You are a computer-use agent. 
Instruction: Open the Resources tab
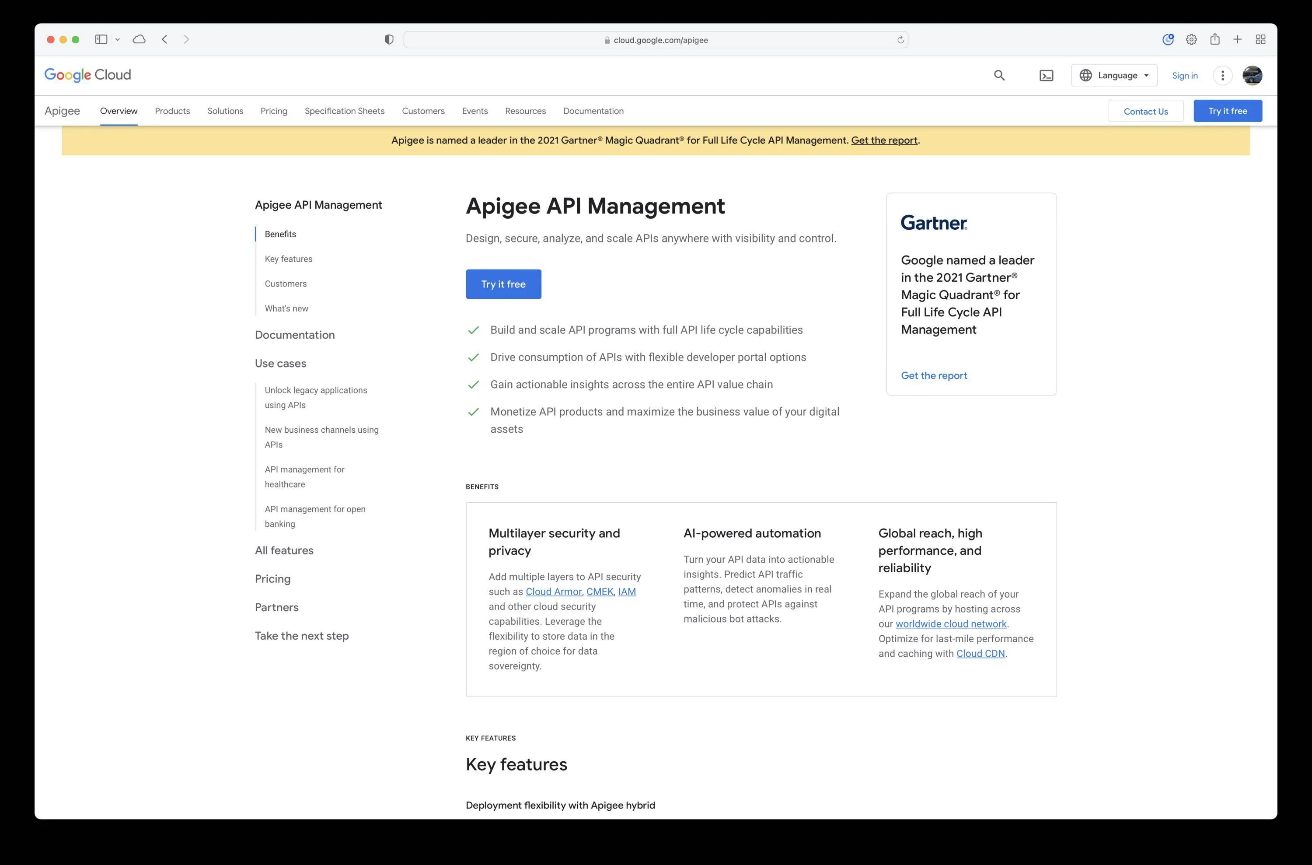click(x=525, y=111)
